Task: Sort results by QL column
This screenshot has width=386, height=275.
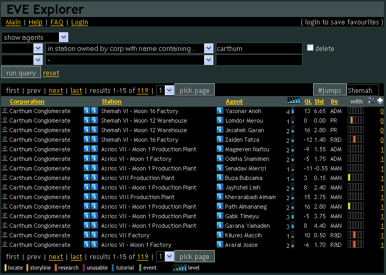Action: pos(308,101)
